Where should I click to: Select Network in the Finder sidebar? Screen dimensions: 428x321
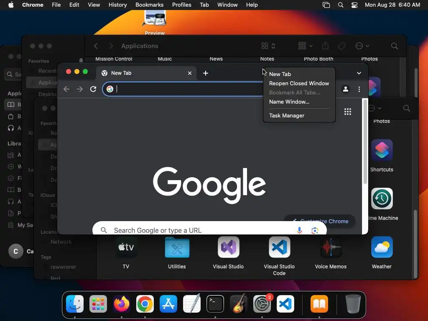coord(61,242)
